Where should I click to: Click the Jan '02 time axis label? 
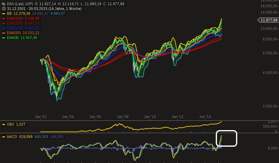coord(41,117)
